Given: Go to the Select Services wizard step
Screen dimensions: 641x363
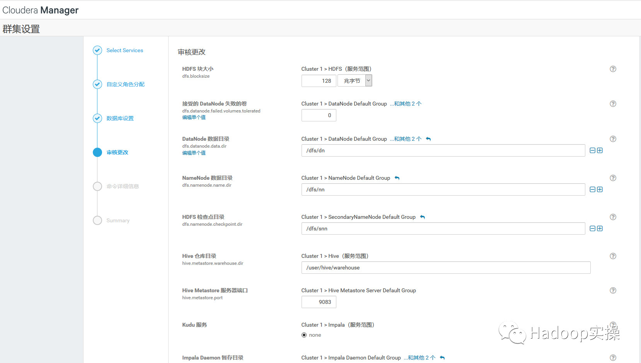Looking at the screenshot, I should pyautogui.click(x=125, y=50).
